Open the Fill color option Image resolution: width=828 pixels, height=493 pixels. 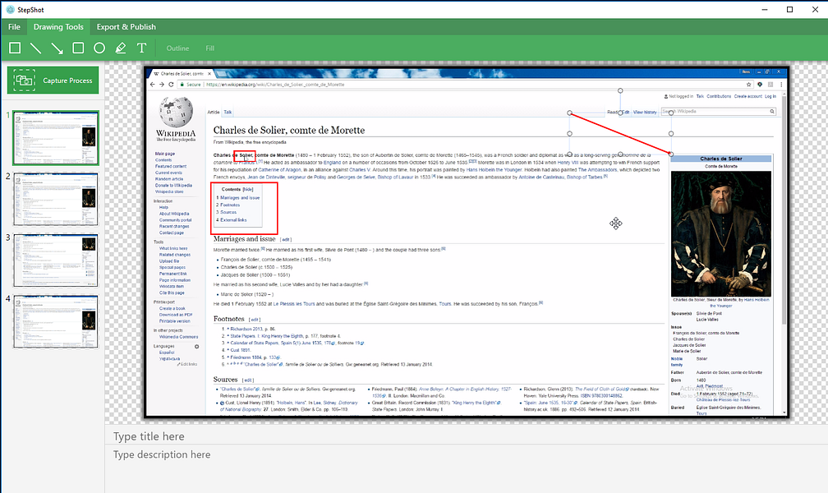209,48
